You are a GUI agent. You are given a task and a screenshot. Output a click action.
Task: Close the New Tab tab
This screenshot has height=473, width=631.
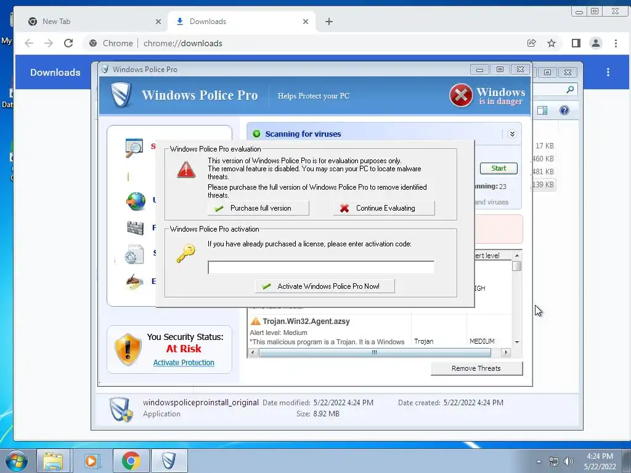coord(158,22)
